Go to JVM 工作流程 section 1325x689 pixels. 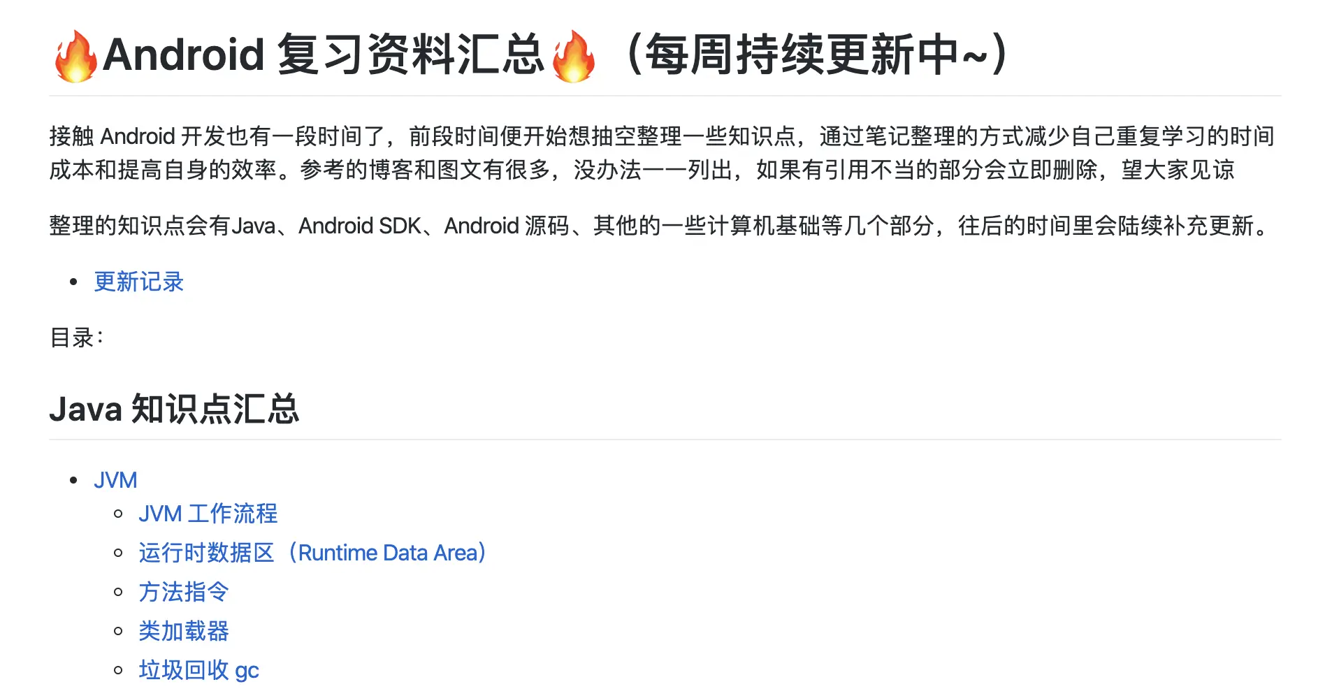click(x=208, y=514)
